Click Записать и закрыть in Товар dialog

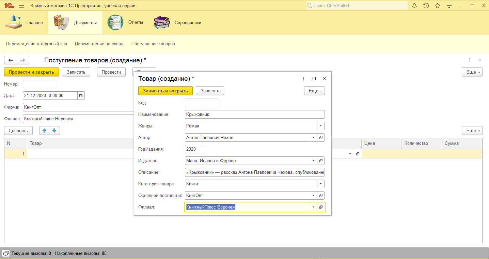[165, 91]
